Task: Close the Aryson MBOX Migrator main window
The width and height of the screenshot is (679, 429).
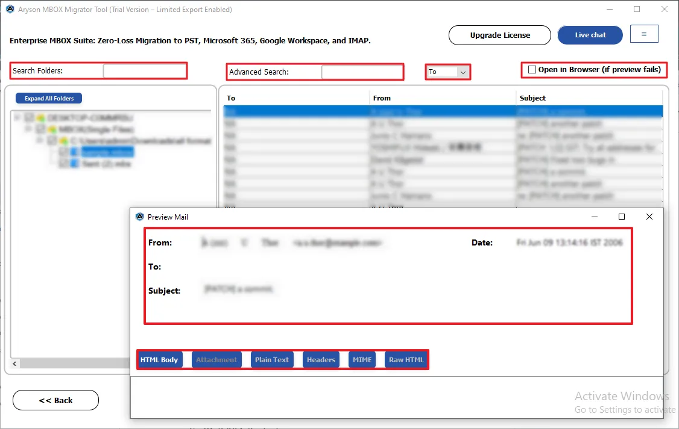Action: point(665,9)
